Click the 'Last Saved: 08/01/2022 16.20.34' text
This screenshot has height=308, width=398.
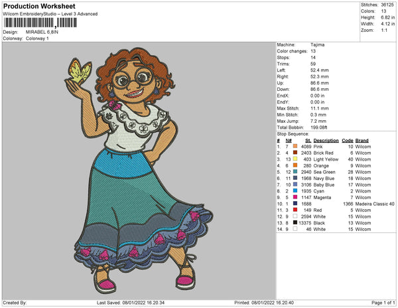click(131, 303)
